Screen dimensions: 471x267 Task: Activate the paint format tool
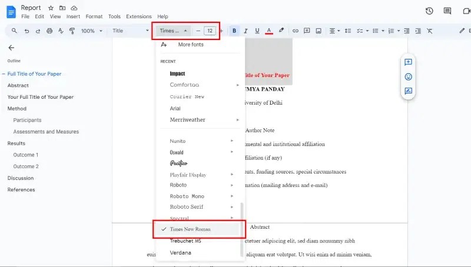pos(72,31)
